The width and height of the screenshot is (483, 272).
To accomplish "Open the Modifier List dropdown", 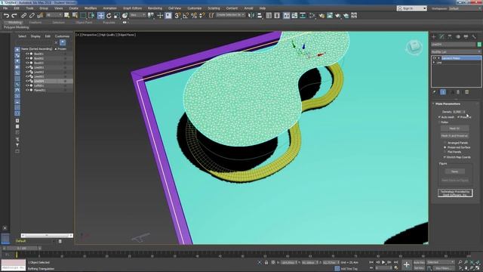I will pyautogui.click(x=456, y=52).
